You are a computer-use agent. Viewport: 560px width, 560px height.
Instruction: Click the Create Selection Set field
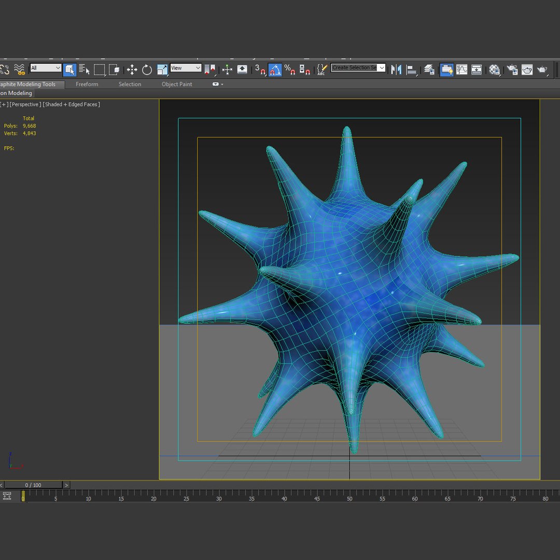coord(354,67)
